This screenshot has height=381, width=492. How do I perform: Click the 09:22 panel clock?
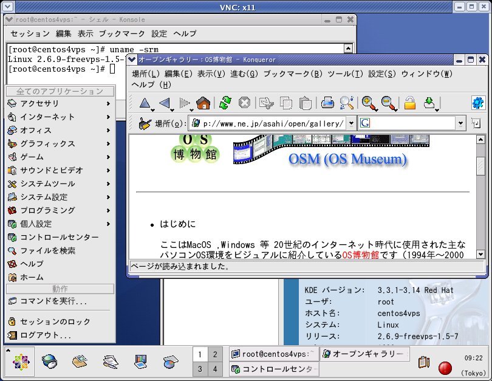473,358
